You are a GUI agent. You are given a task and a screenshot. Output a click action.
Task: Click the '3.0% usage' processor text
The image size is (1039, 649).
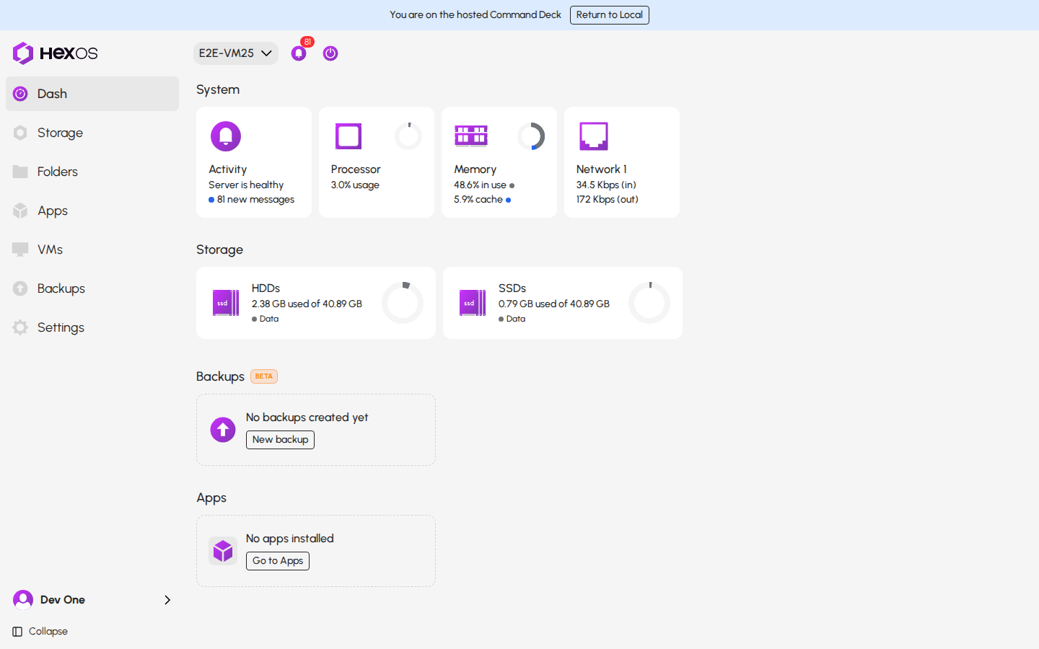coord(355,185)
